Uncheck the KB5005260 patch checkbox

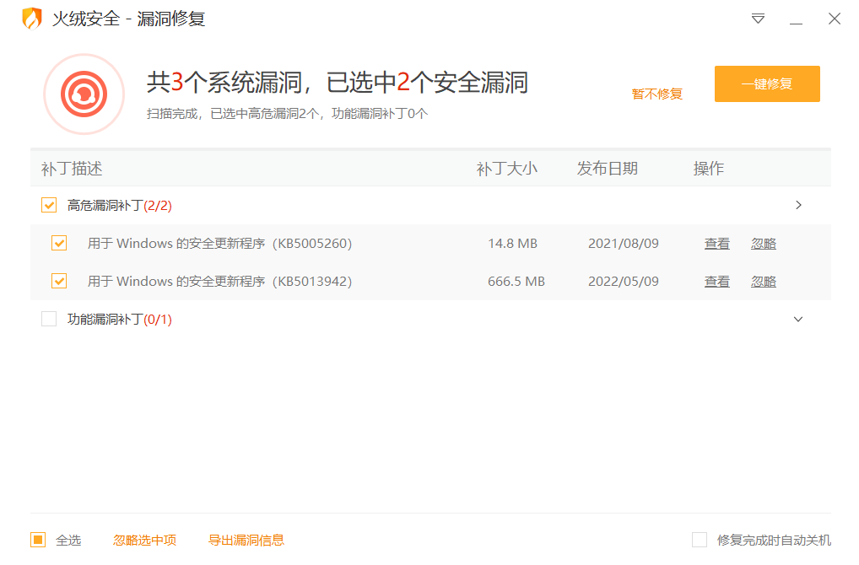click(x=59, y=243)
